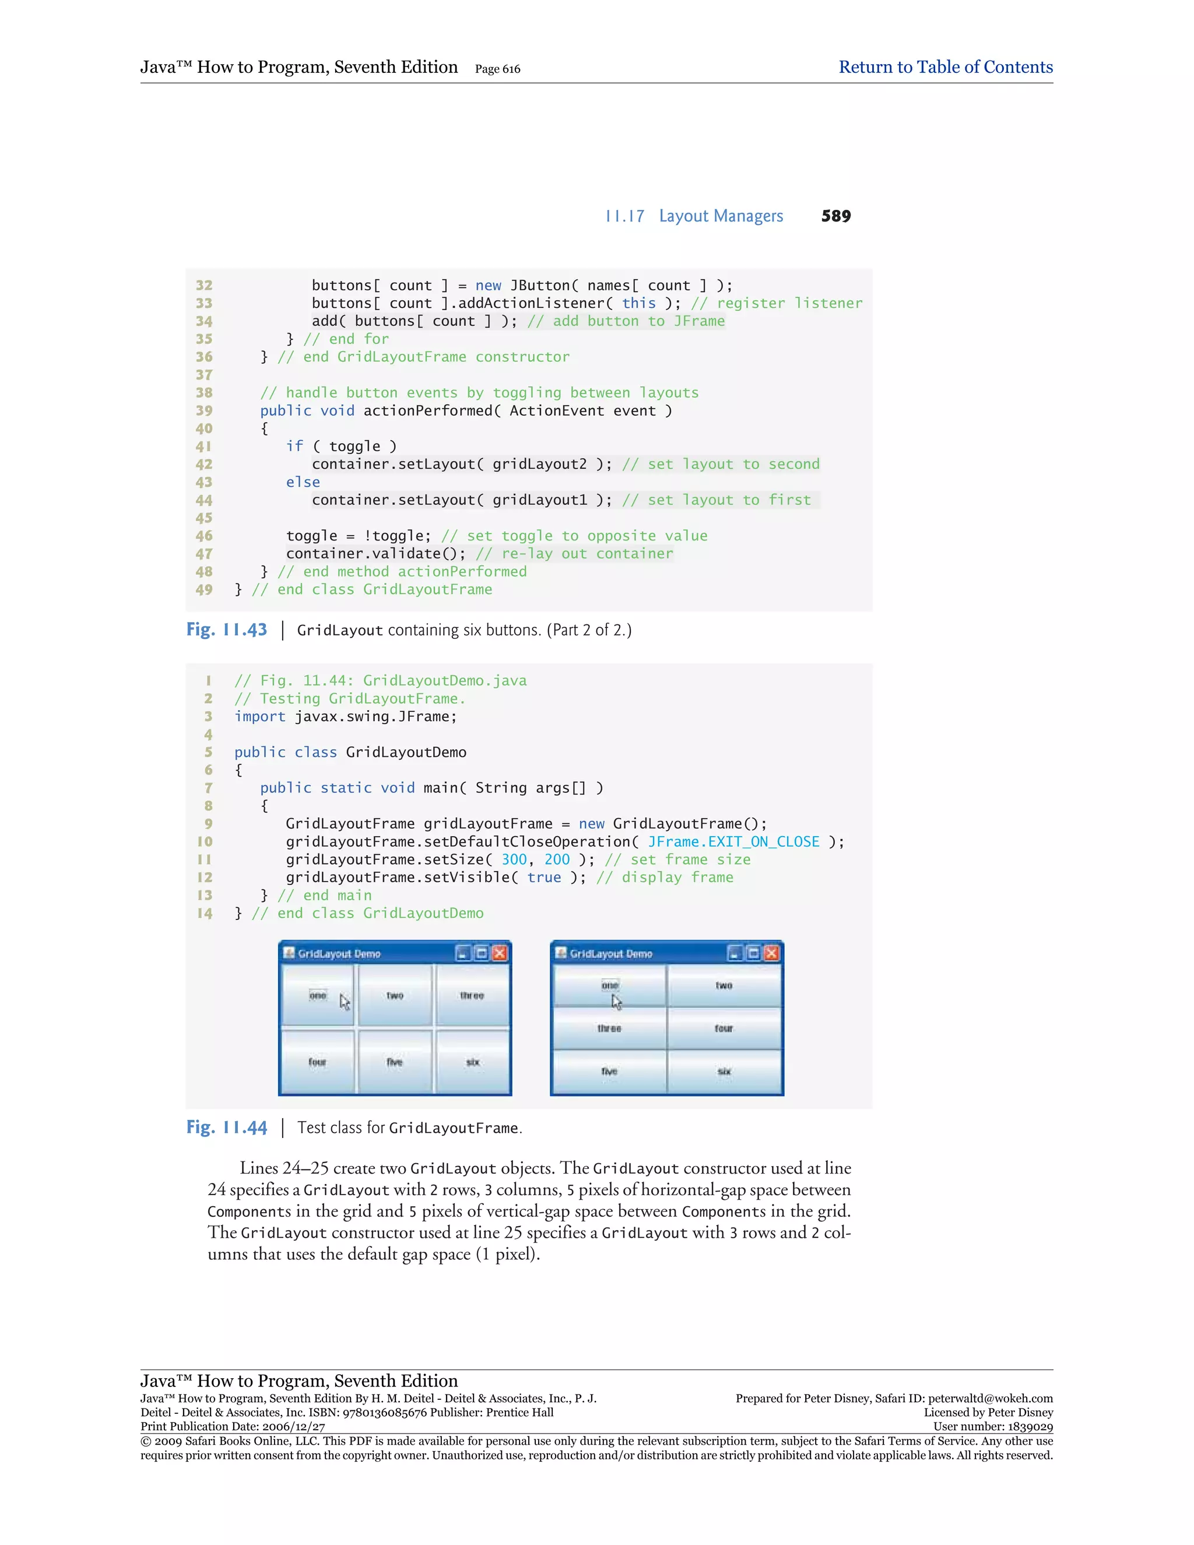The image size is (1194, 1545).
Task: Minimize the right GridLayout Demo window
Action: [x=735, y=954]
